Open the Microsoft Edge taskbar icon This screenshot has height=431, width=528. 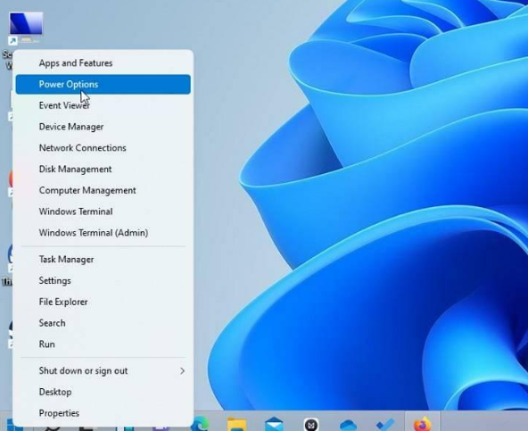201,424
